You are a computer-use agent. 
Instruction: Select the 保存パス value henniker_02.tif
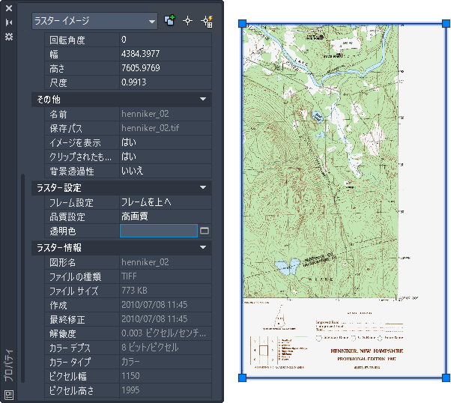166,128
